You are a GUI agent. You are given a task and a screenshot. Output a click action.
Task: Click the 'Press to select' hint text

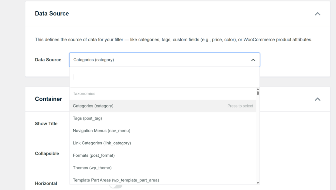(x=240, y=106)
